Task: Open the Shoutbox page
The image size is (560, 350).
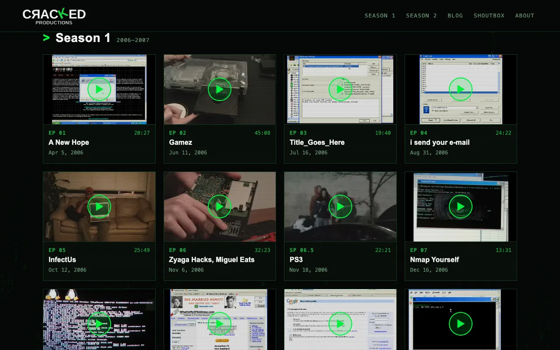Action: click(x=489, y=15)
